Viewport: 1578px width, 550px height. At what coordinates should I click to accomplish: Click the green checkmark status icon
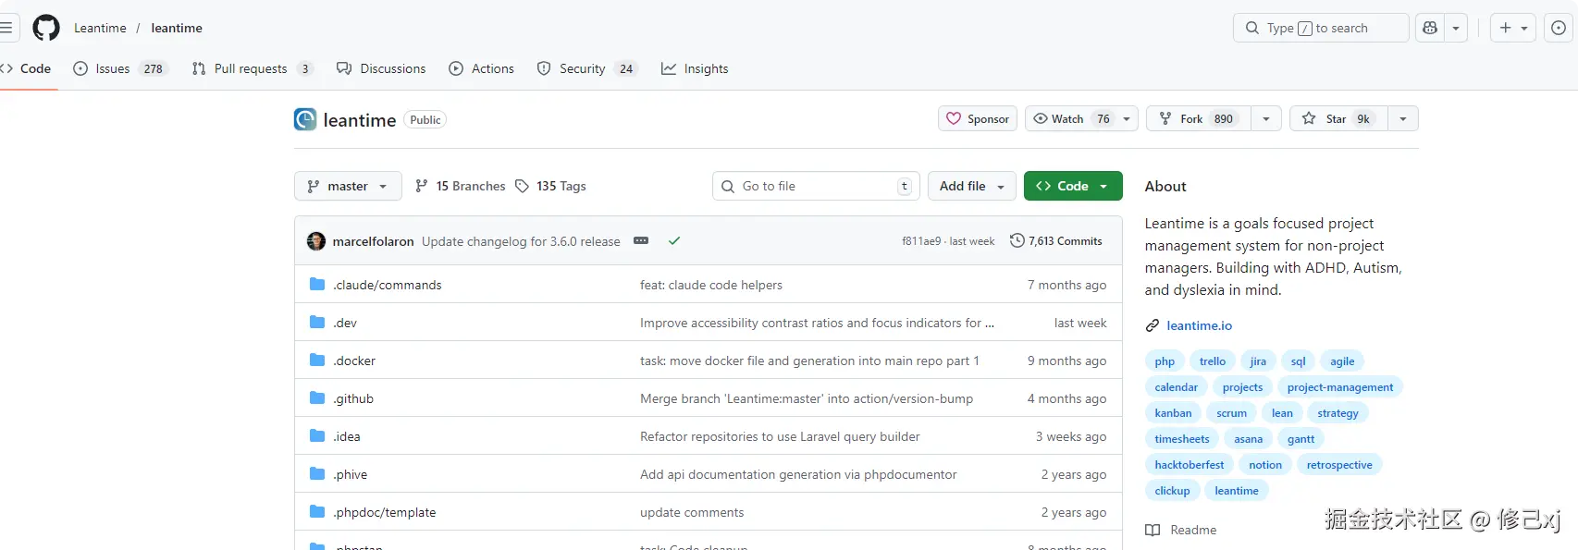[x=674, y=240]
